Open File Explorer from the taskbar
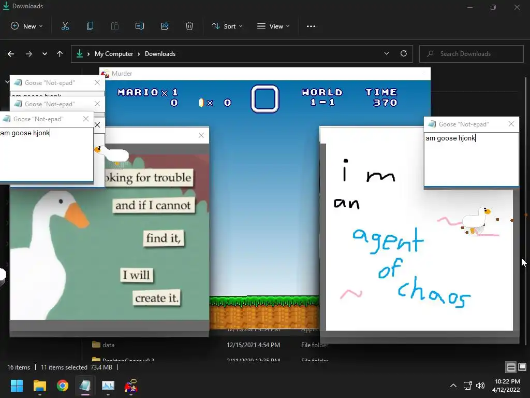This screenshot has width=530, height=398. click(x=39, y=386)
